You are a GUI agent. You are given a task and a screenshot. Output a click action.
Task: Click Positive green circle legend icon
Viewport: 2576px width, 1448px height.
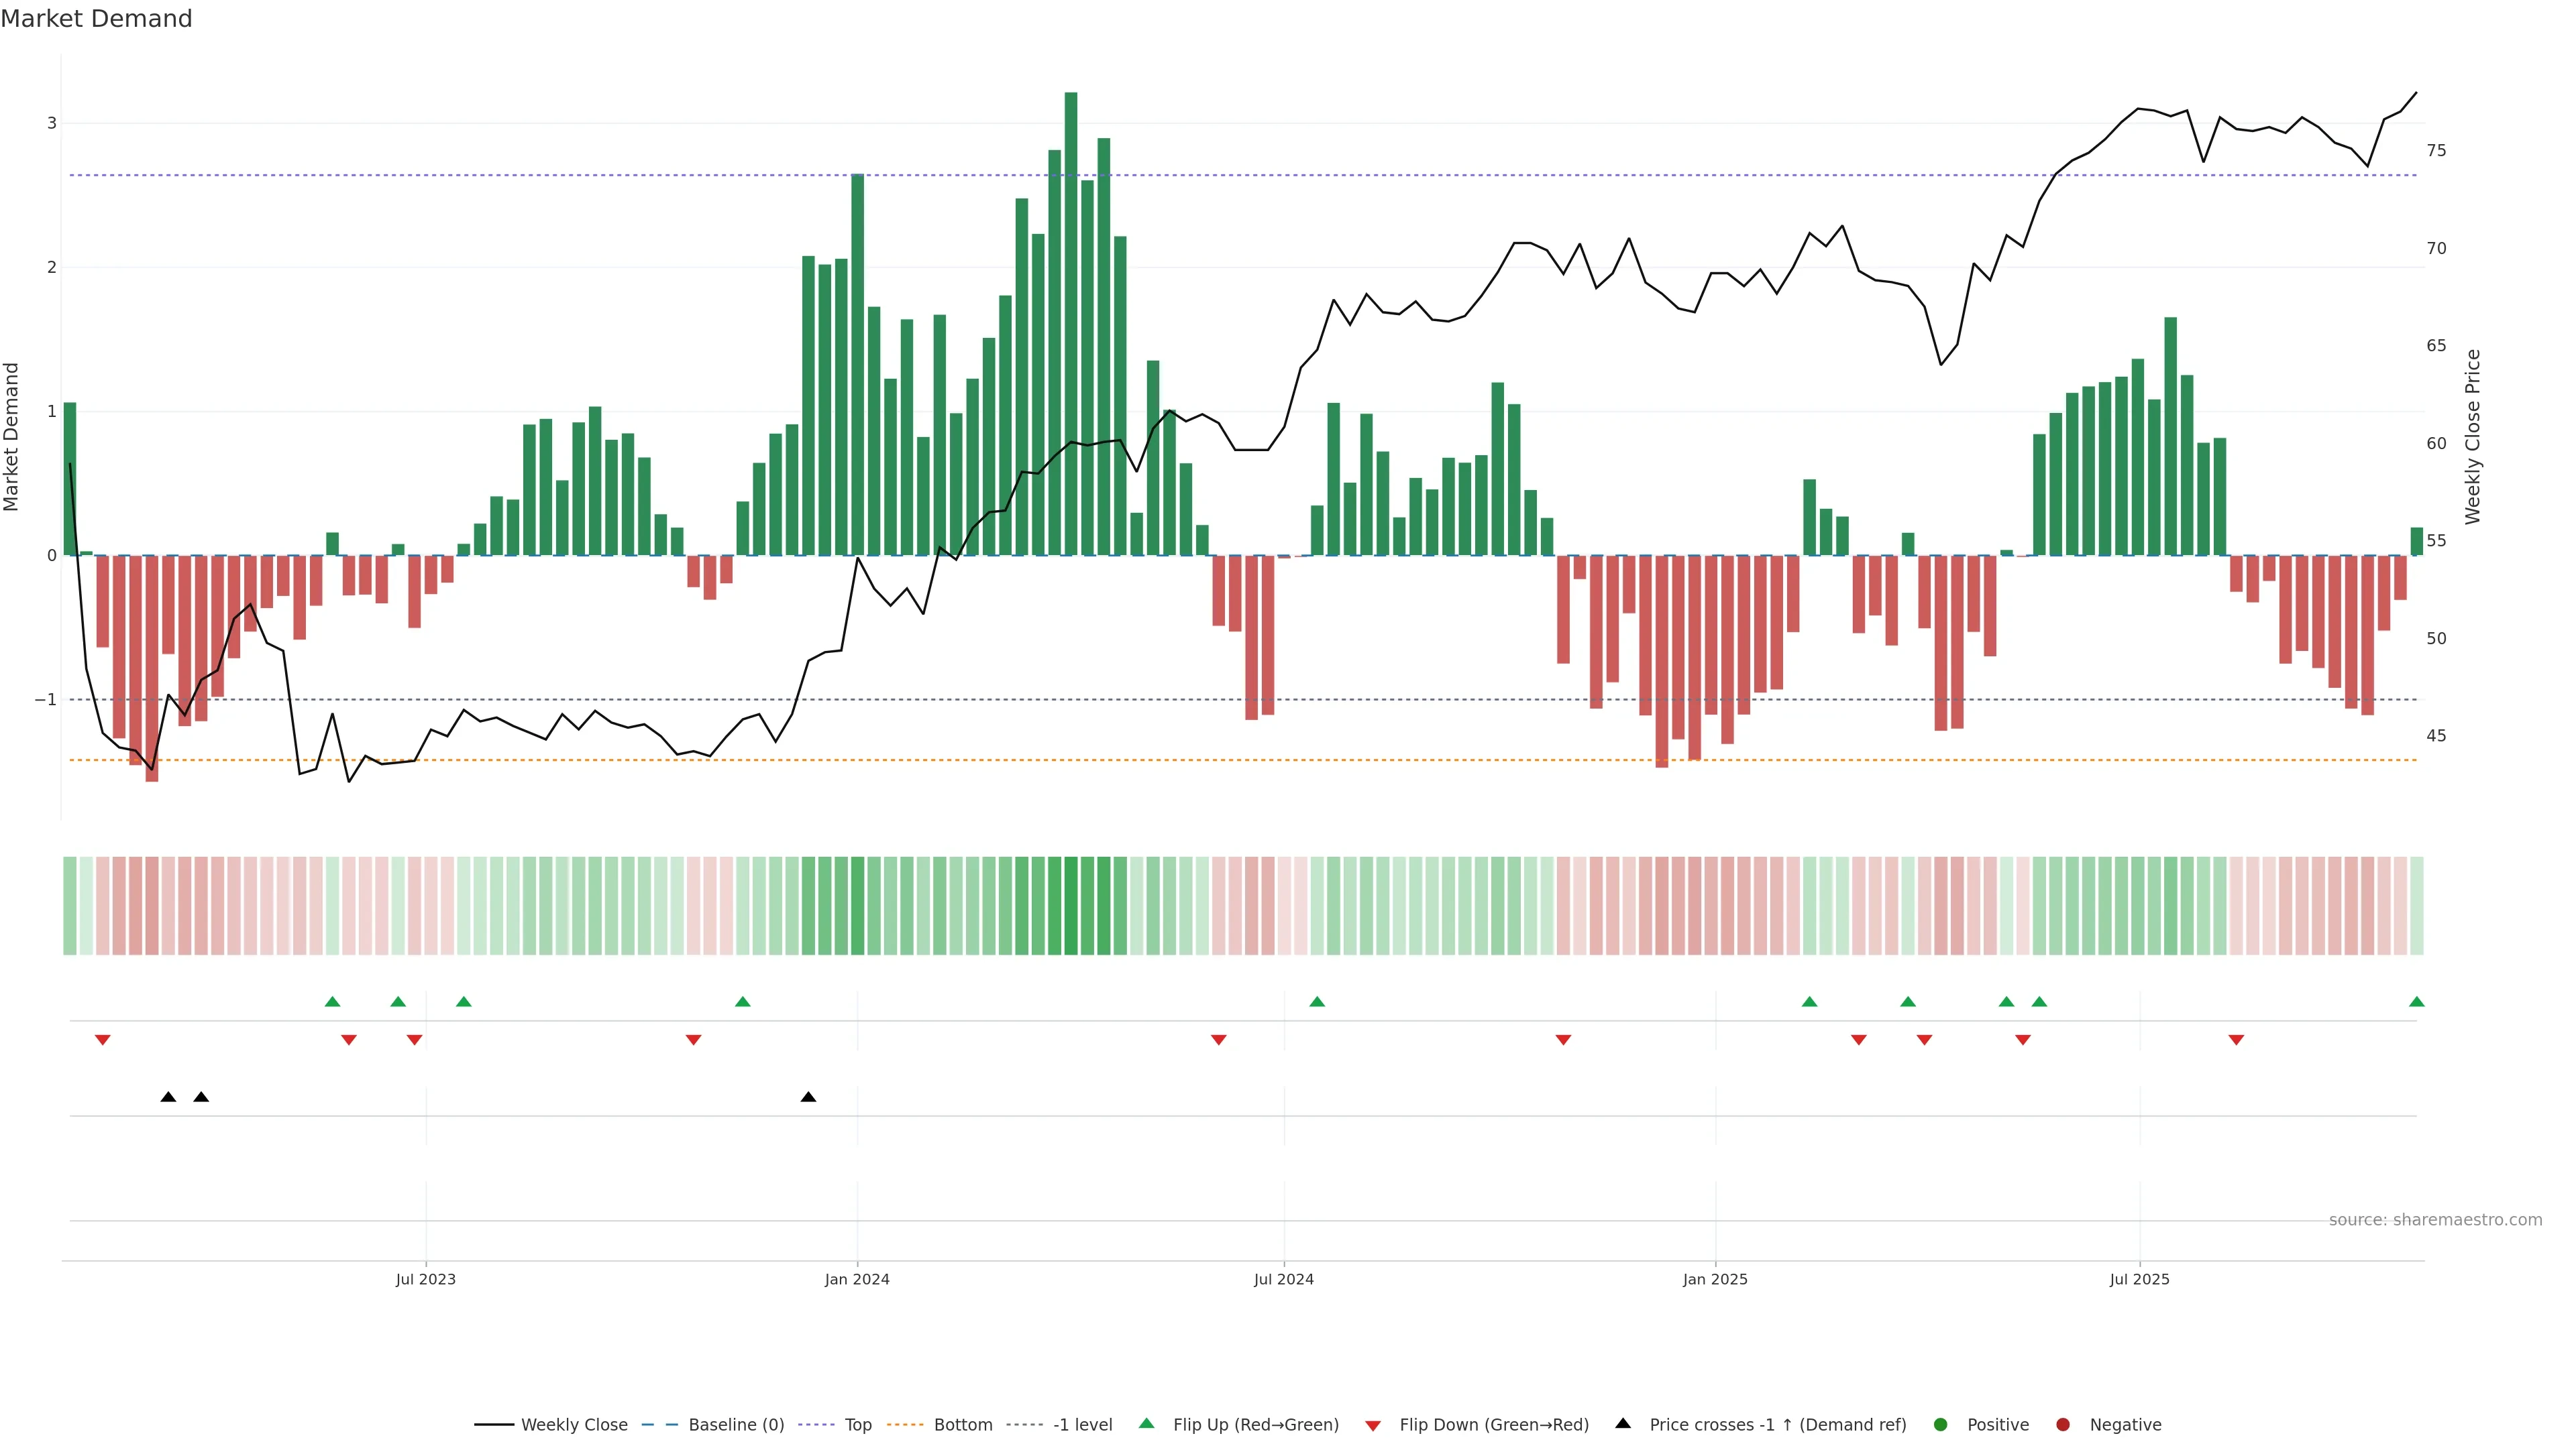pyautogui.click(x=1941, y=1425)
